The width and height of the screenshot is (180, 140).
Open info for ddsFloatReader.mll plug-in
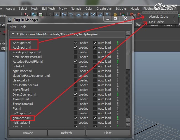(x=118, y=85)
